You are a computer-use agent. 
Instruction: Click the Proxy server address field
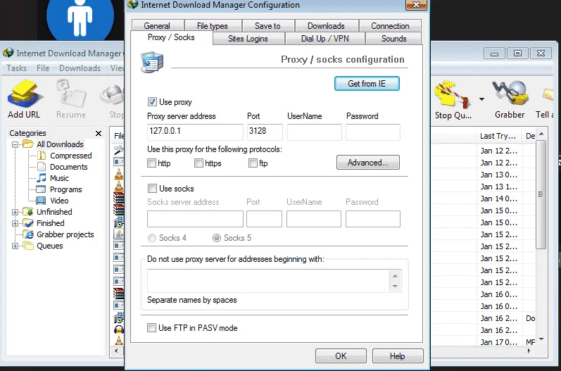(195, 132)
